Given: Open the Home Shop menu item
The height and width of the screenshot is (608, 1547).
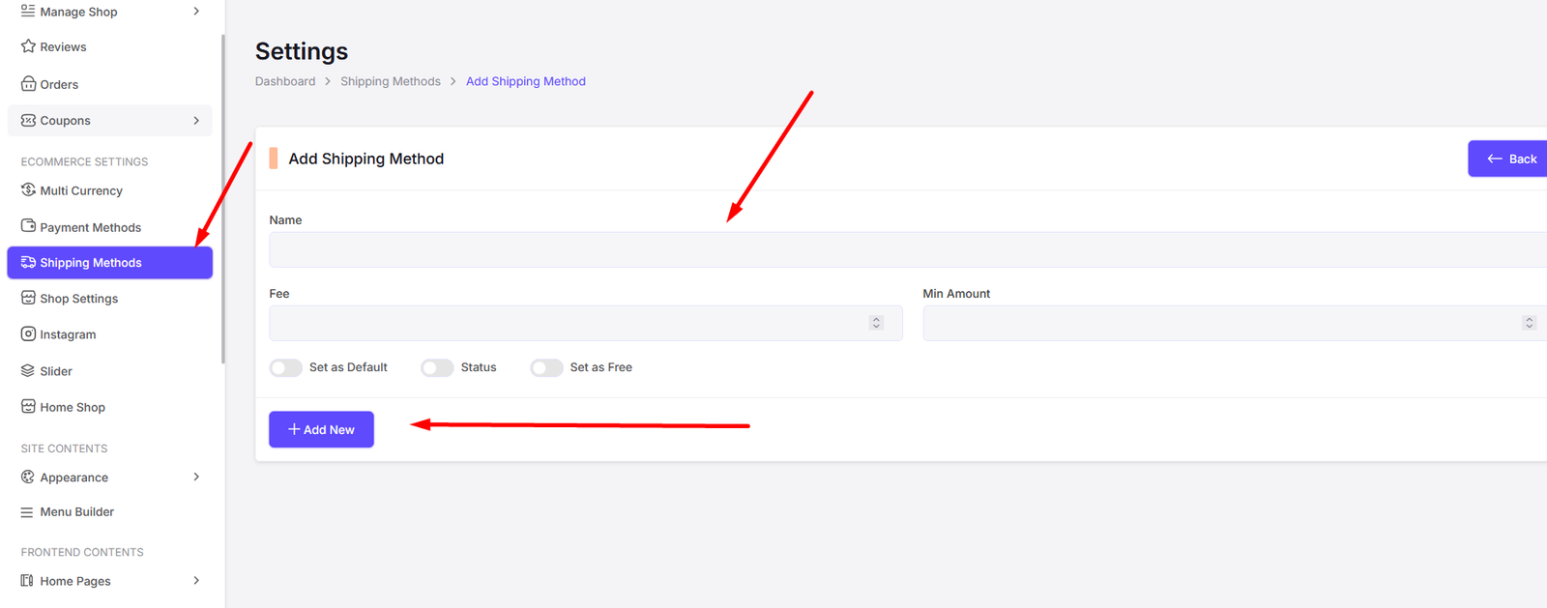Looking at the screenshot, I should 73,408.
